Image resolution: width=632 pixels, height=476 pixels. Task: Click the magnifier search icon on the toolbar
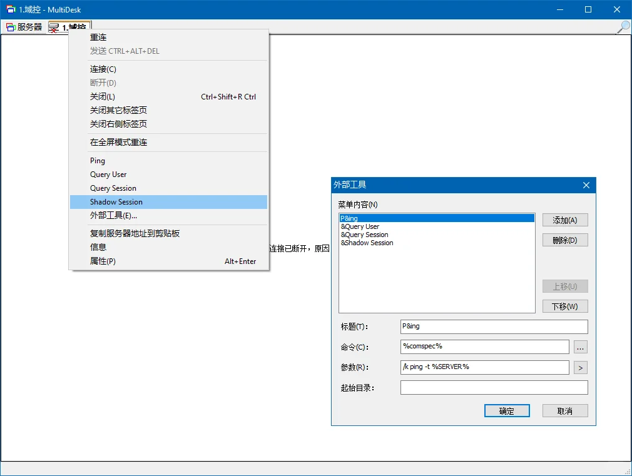(622, 28)
